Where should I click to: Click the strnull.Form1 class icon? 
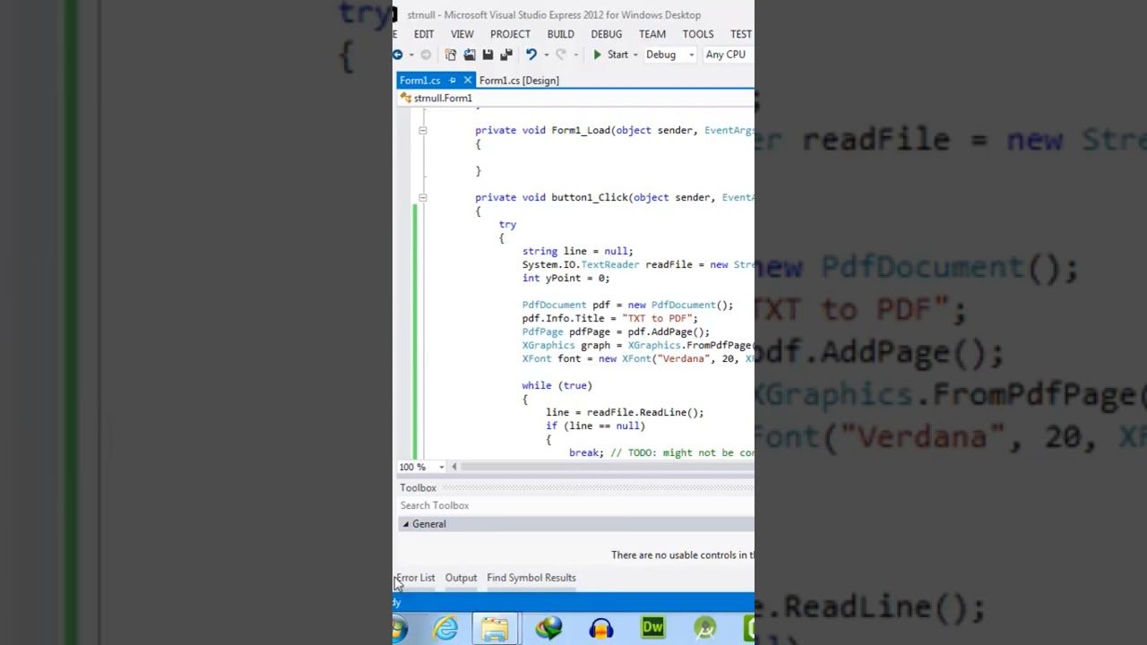[406, 98]
